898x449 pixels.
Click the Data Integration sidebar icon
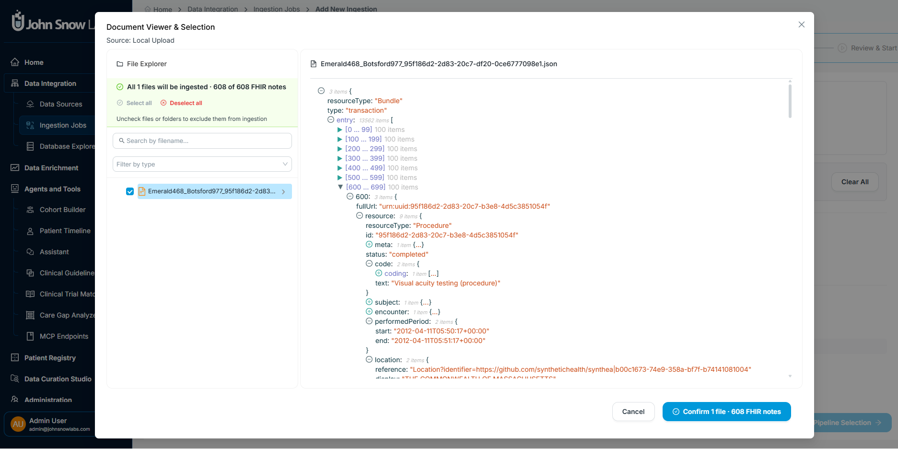tap(15, 83)
